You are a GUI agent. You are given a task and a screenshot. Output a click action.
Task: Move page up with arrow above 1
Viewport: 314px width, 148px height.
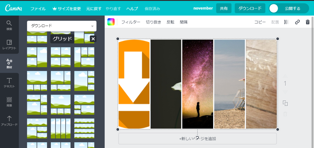pyautogui.click(x=285, y=76)
